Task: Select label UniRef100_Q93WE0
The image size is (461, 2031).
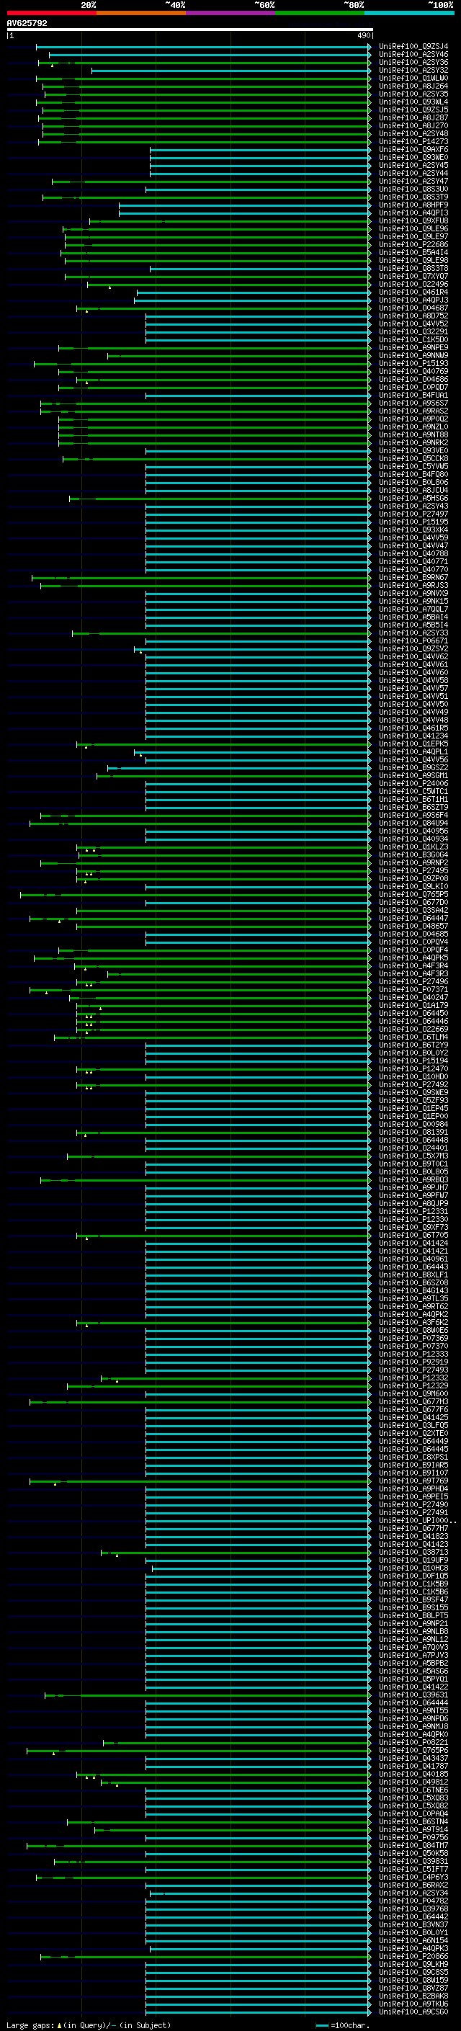Action: click(x=413, y=158)
